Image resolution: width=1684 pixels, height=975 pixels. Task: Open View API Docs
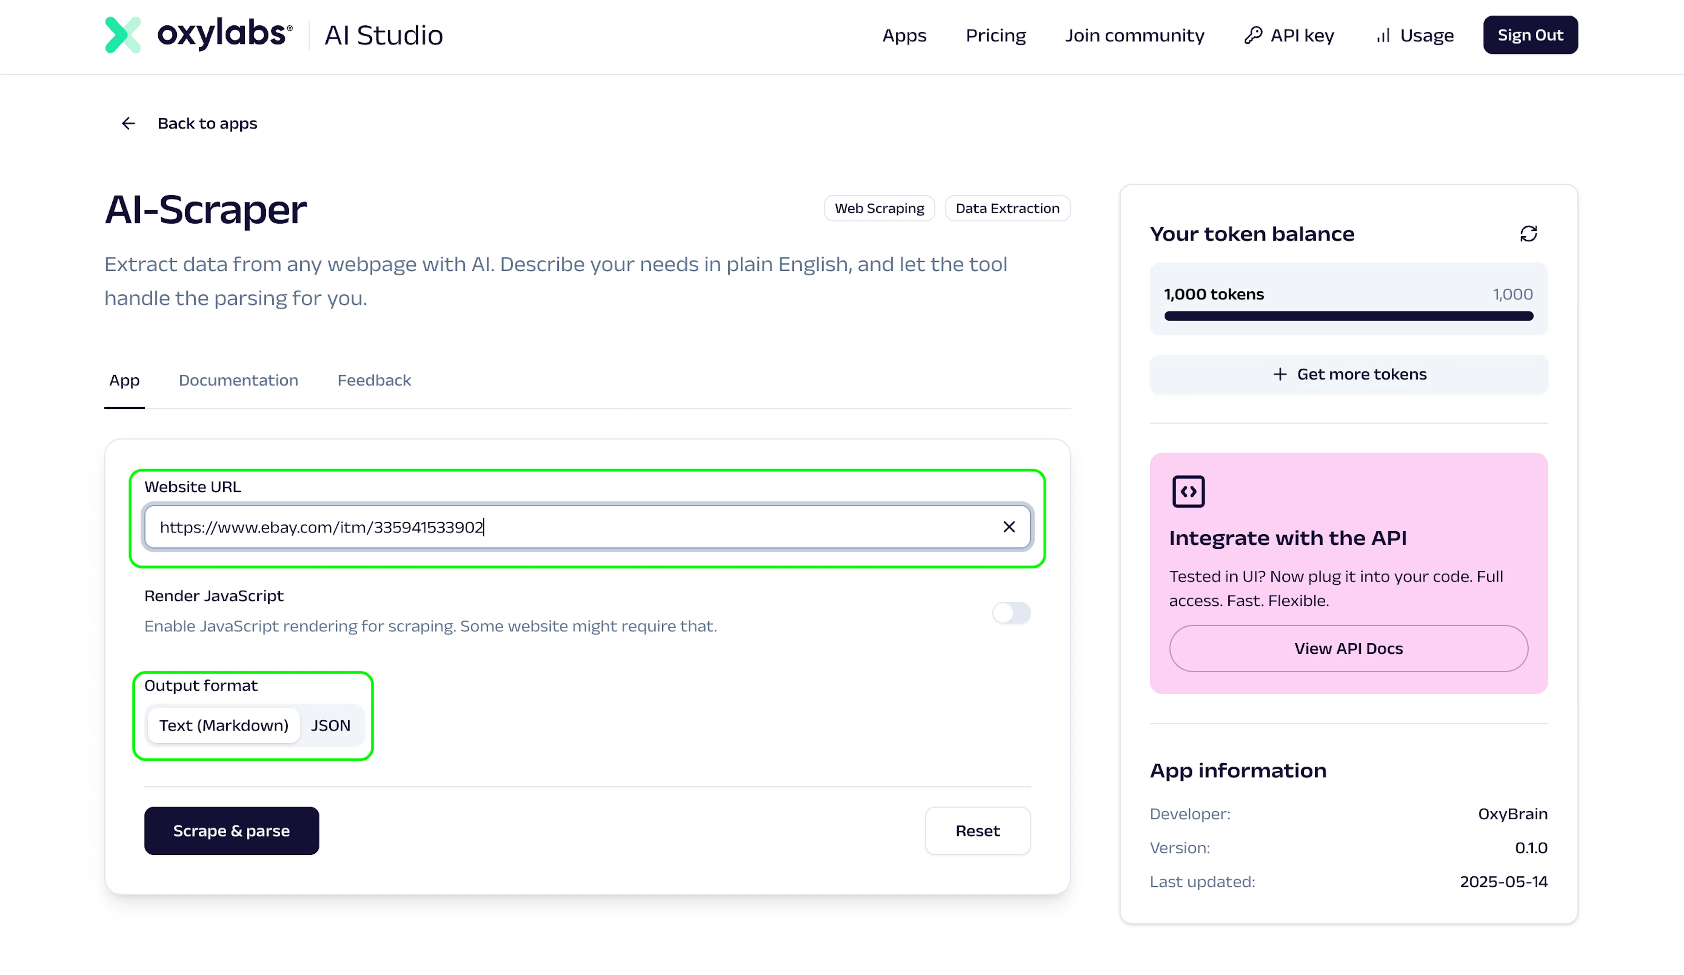[x=1349, y=649]
